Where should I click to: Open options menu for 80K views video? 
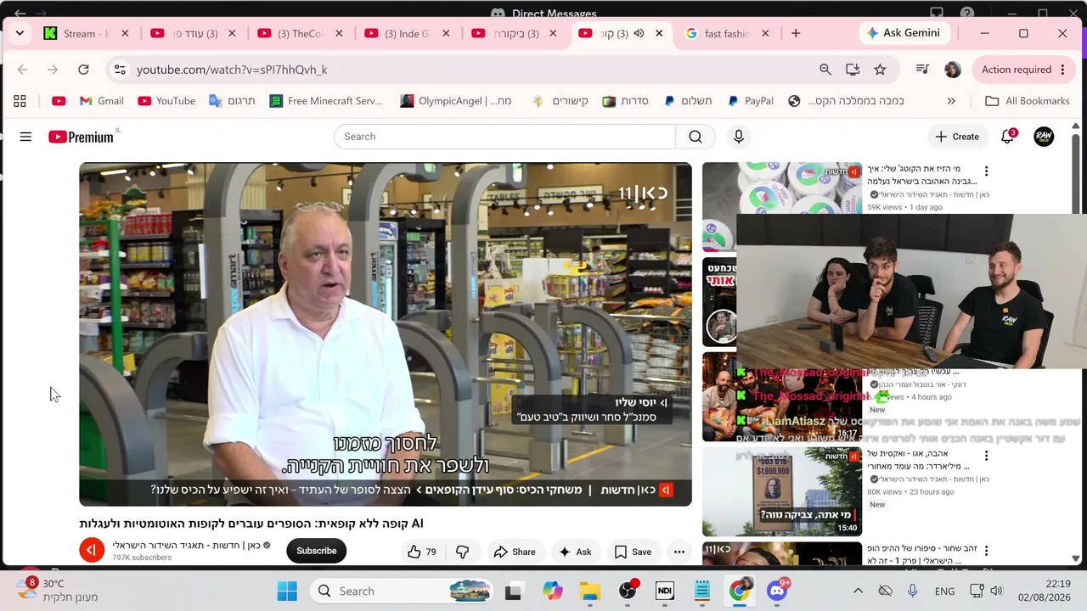point(986,457)
